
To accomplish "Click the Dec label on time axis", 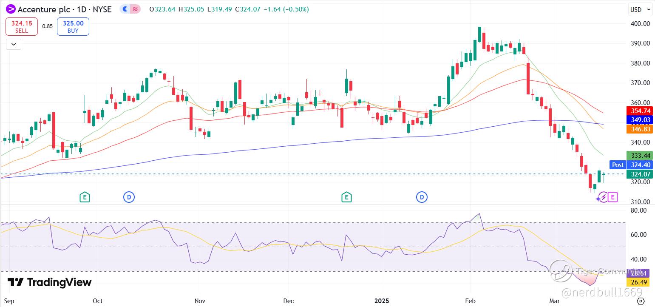I will (x=289, y=301).
